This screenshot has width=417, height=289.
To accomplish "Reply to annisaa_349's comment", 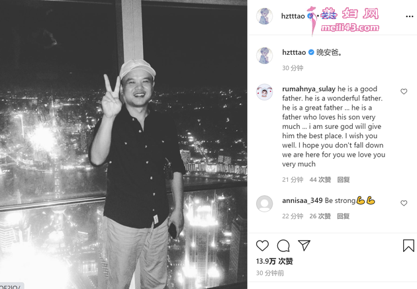I will coord(344,216).
